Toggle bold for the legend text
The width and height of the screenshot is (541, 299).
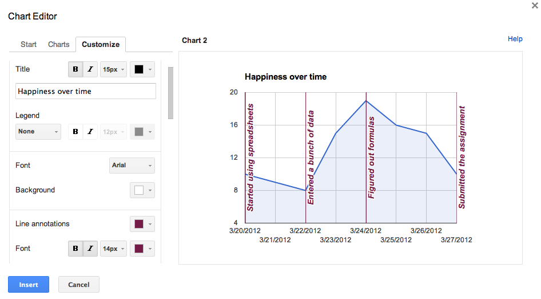tap(75, 132)
